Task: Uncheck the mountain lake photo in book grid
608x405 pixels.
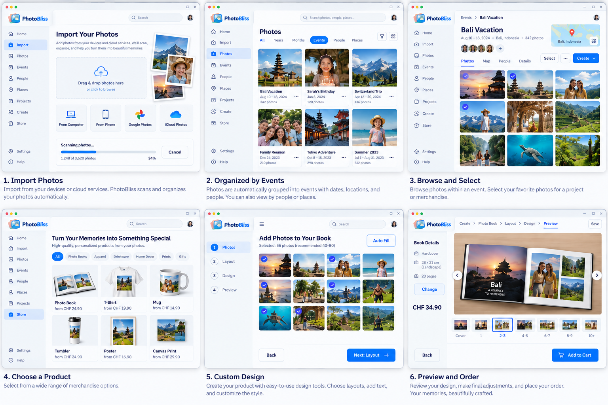Action: 332,285
